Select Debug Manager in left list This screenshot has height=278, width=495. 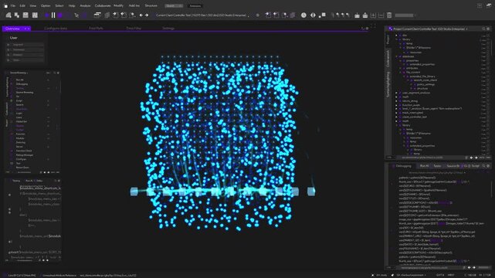(24, 155)
